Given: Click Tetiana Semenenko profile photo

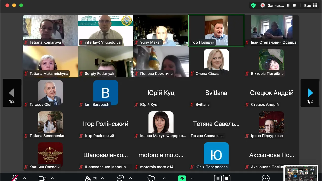Looking at the screenshot, I should click(x=50, y=122).
